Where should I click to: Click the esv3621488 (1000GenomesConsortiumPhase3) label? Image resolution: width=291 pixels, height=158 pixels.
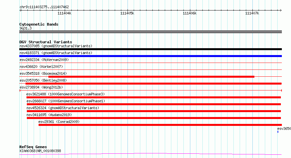click(x=65, y=94)
